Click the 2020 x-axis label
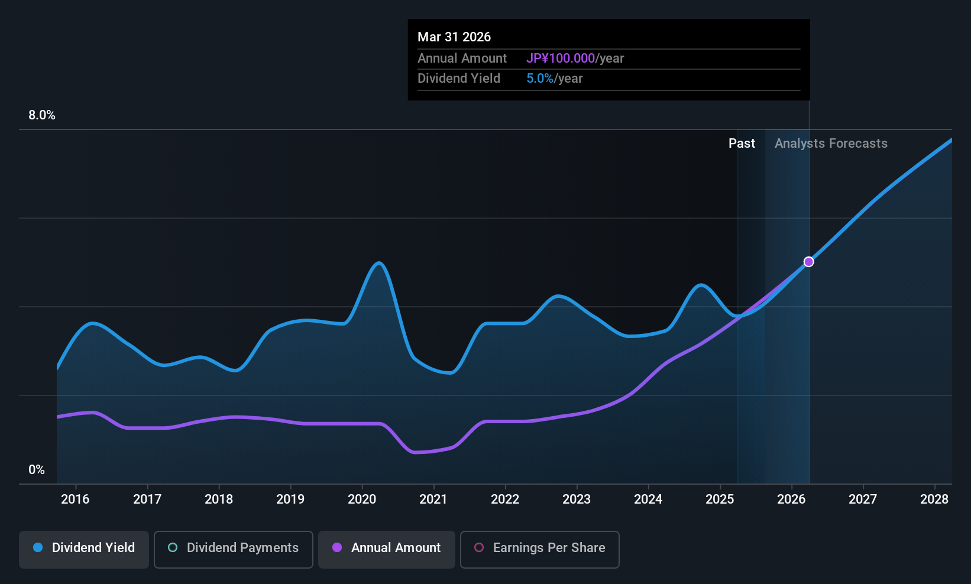 pyautogui.click(x=362, y=499)
